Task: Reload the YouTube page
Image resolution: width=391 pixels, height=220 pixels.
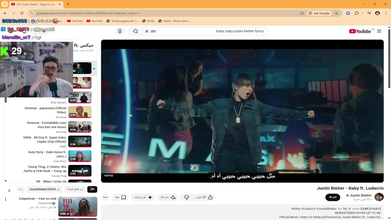Action: pos(22,13)
